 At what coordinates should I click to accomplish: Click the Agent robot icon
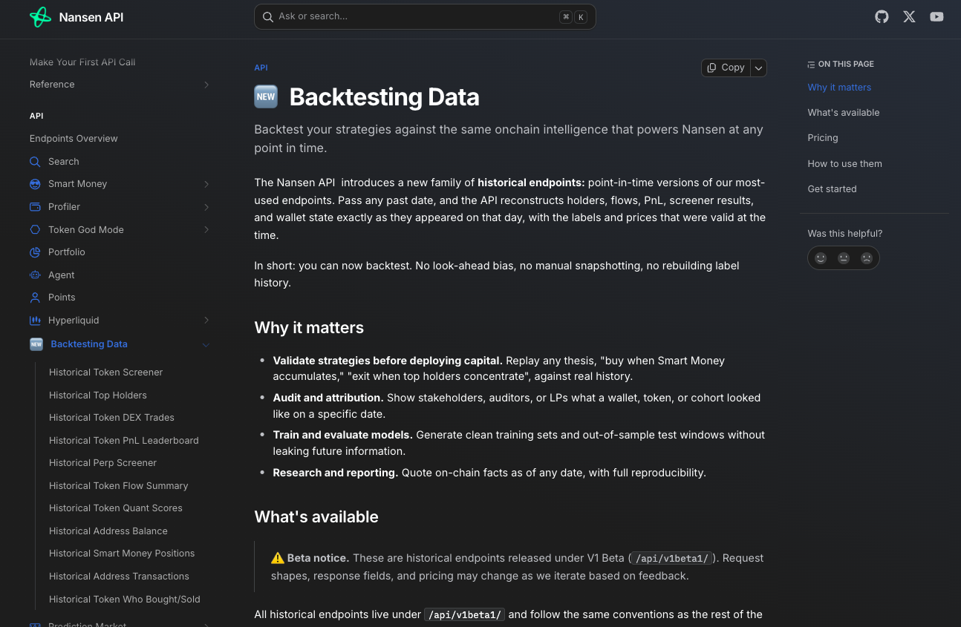point(35,275)
